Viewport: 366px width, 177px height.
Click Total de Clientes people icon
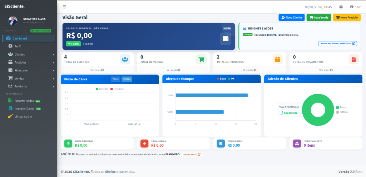point(125,59)
